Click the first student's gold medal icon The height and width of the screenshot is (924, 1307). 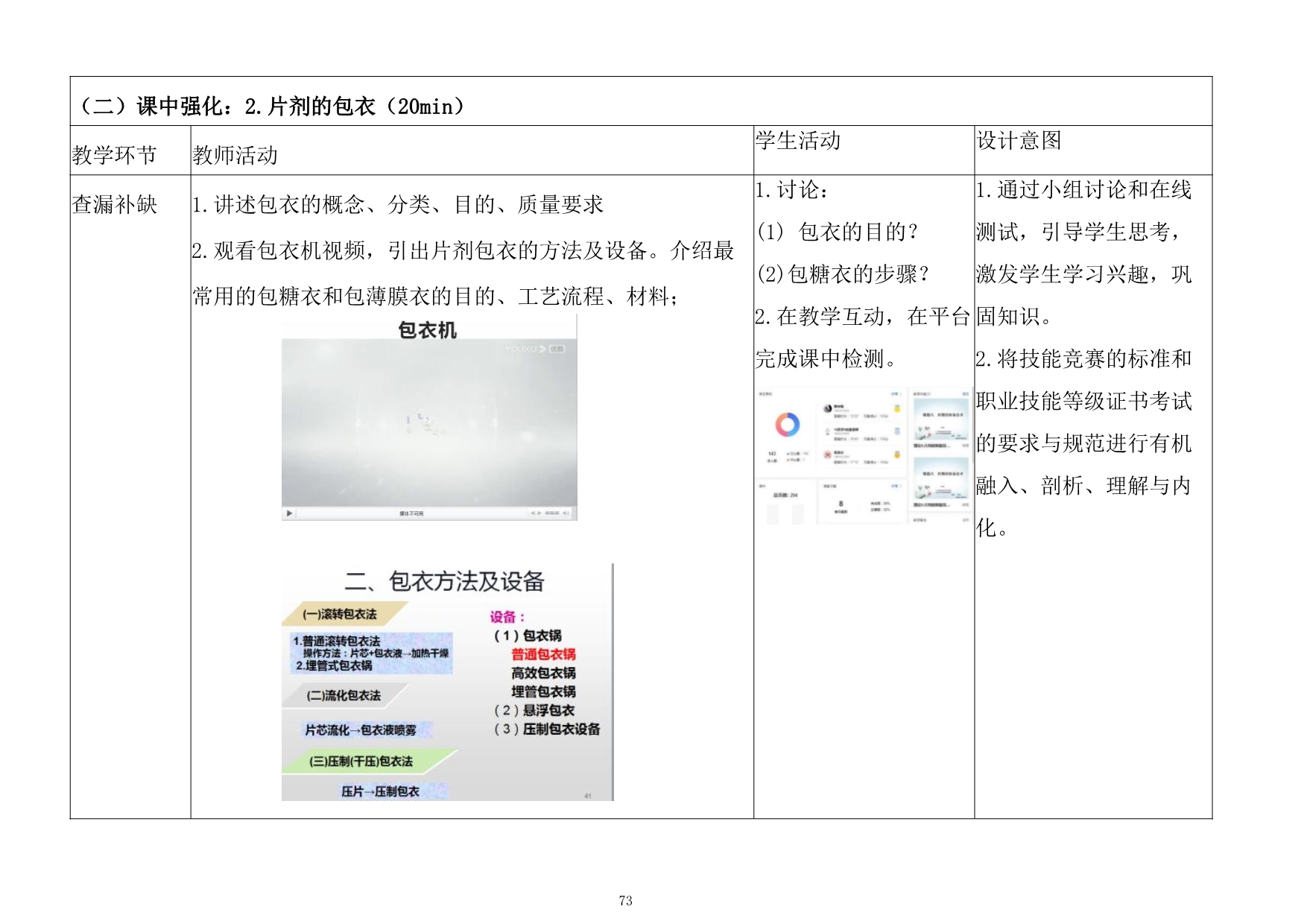897,409
